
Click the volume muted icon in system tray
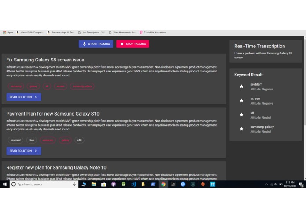click(x=276, y=184)
